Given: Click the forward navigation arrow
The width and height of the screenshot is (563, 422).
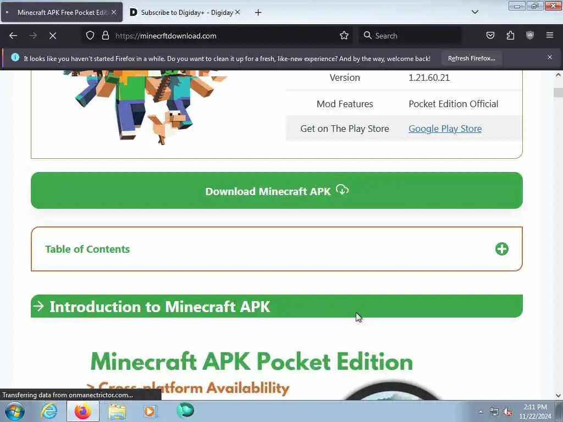Looking at the screenshot, I should pos(33,36).
